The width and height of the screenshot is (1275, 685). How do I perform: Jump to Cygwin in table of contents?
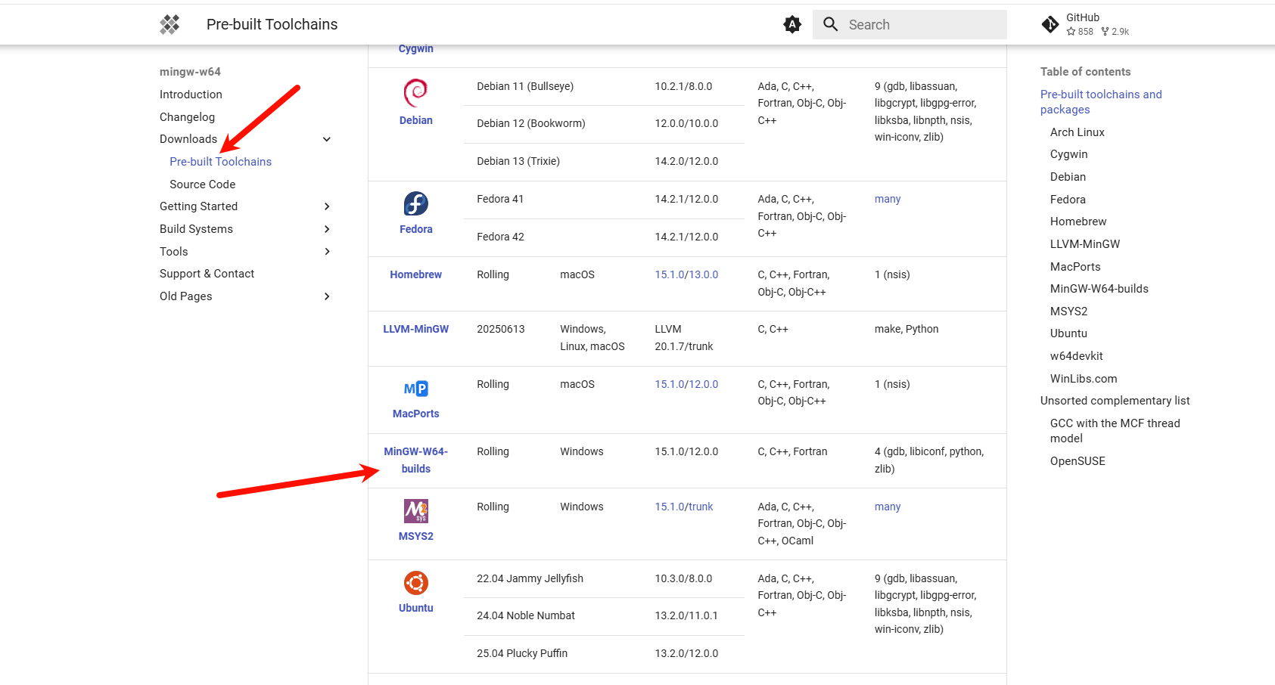point(1069,154)
